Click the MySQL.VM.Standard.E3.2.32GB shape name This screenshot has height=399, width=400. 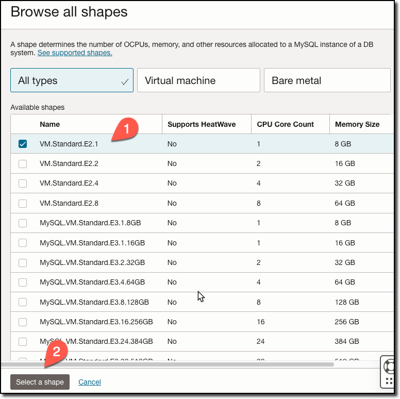(92, 262)
